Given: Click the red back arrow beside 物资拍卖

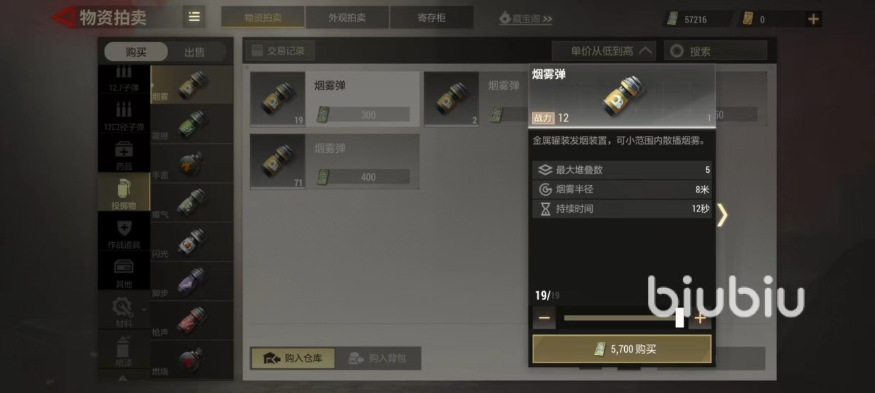Looking at the screenshot, I should click(63, 16).
